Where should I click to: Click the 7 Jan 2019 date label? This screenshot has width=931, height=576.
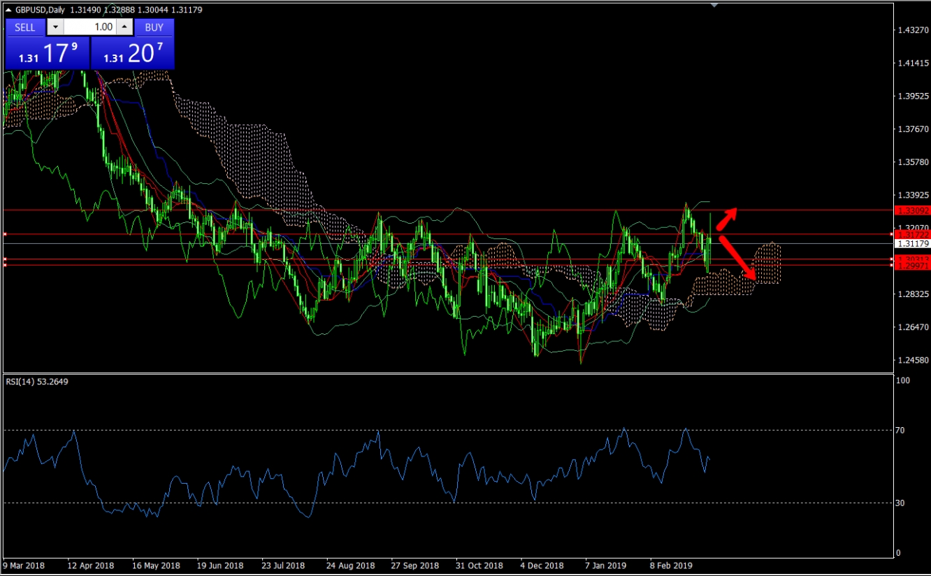click(x=605, y=565)
